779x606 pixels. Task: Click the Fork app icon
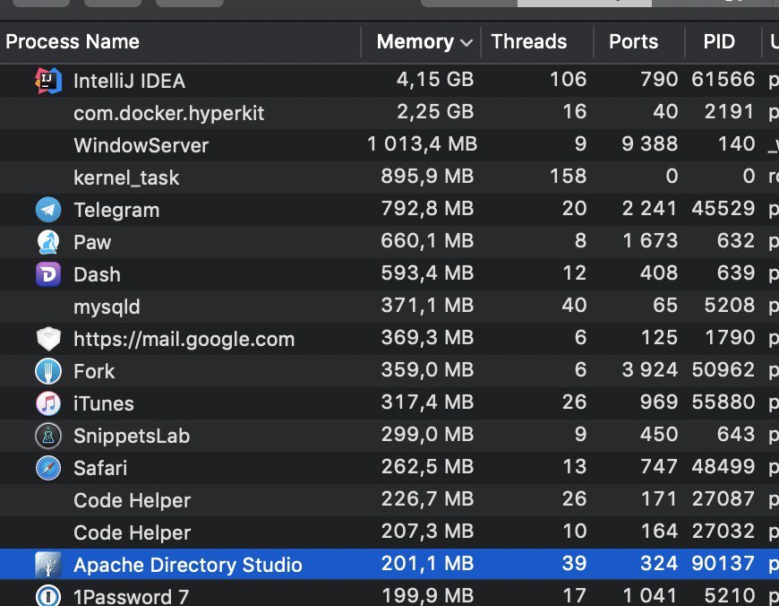point(48,371)
